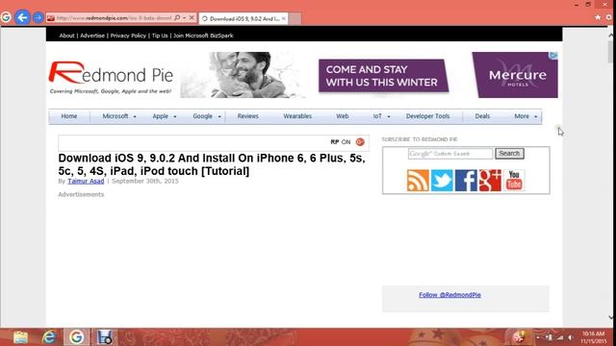The height and width of the screenshot is (346, 616).
Task: Click into the Google Custom Search field
Action: (x=450, y=154)
